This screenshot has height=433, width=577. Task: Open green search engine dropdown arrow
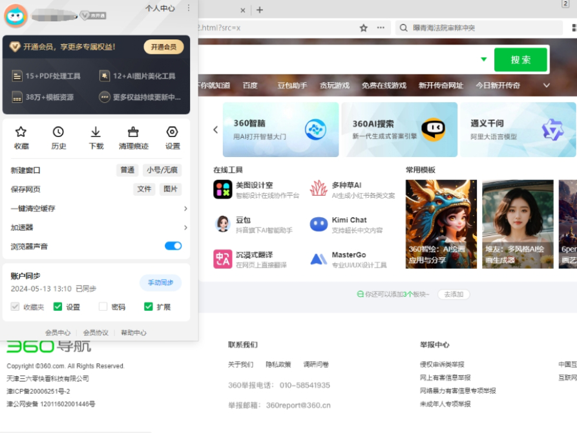(483, 59)
